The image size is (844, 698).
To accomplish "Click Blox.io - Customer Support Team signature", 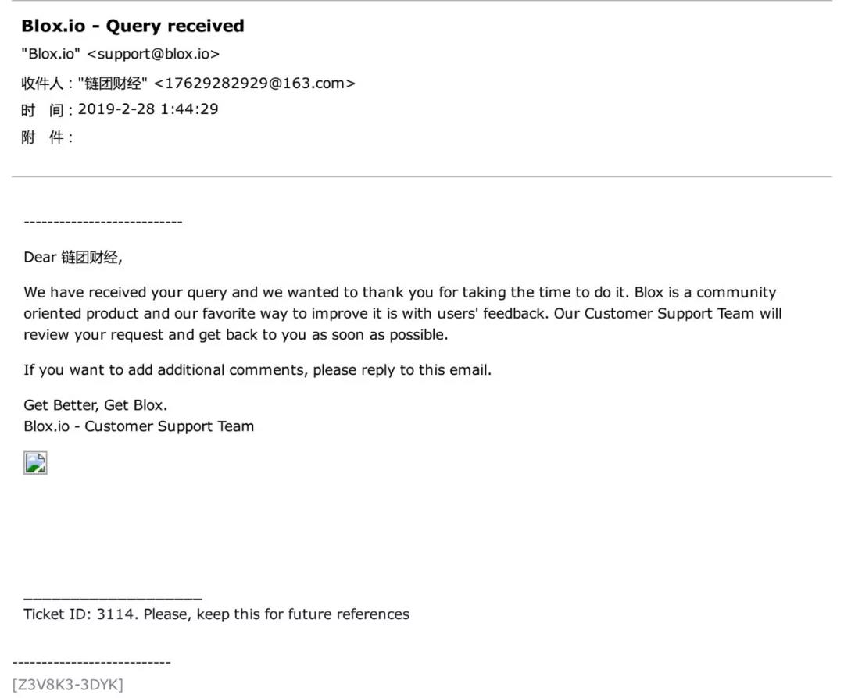I will 139,426.
